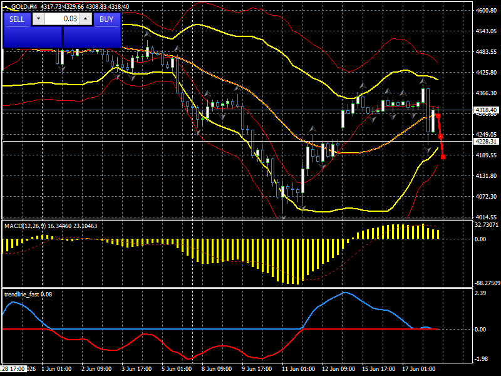Click the 2 Jun 09:00 time label
Image resolution: width=501 pixels, height=376 pixels.
coord(96,369)
